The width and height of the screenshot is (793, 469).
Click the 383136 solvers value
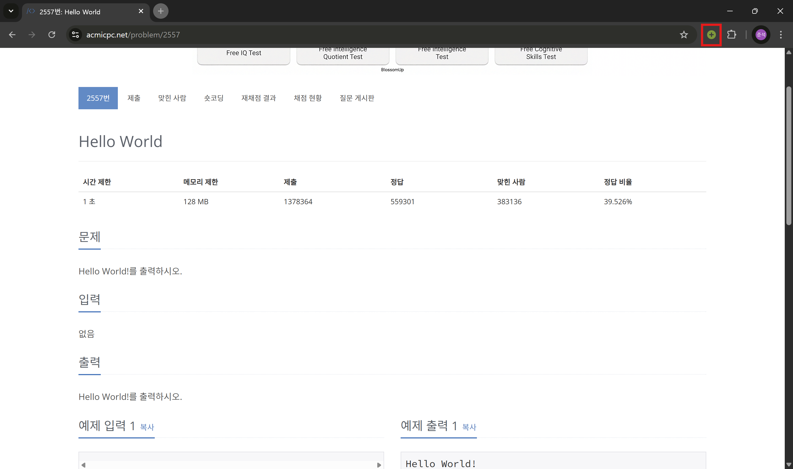point(509,202)
